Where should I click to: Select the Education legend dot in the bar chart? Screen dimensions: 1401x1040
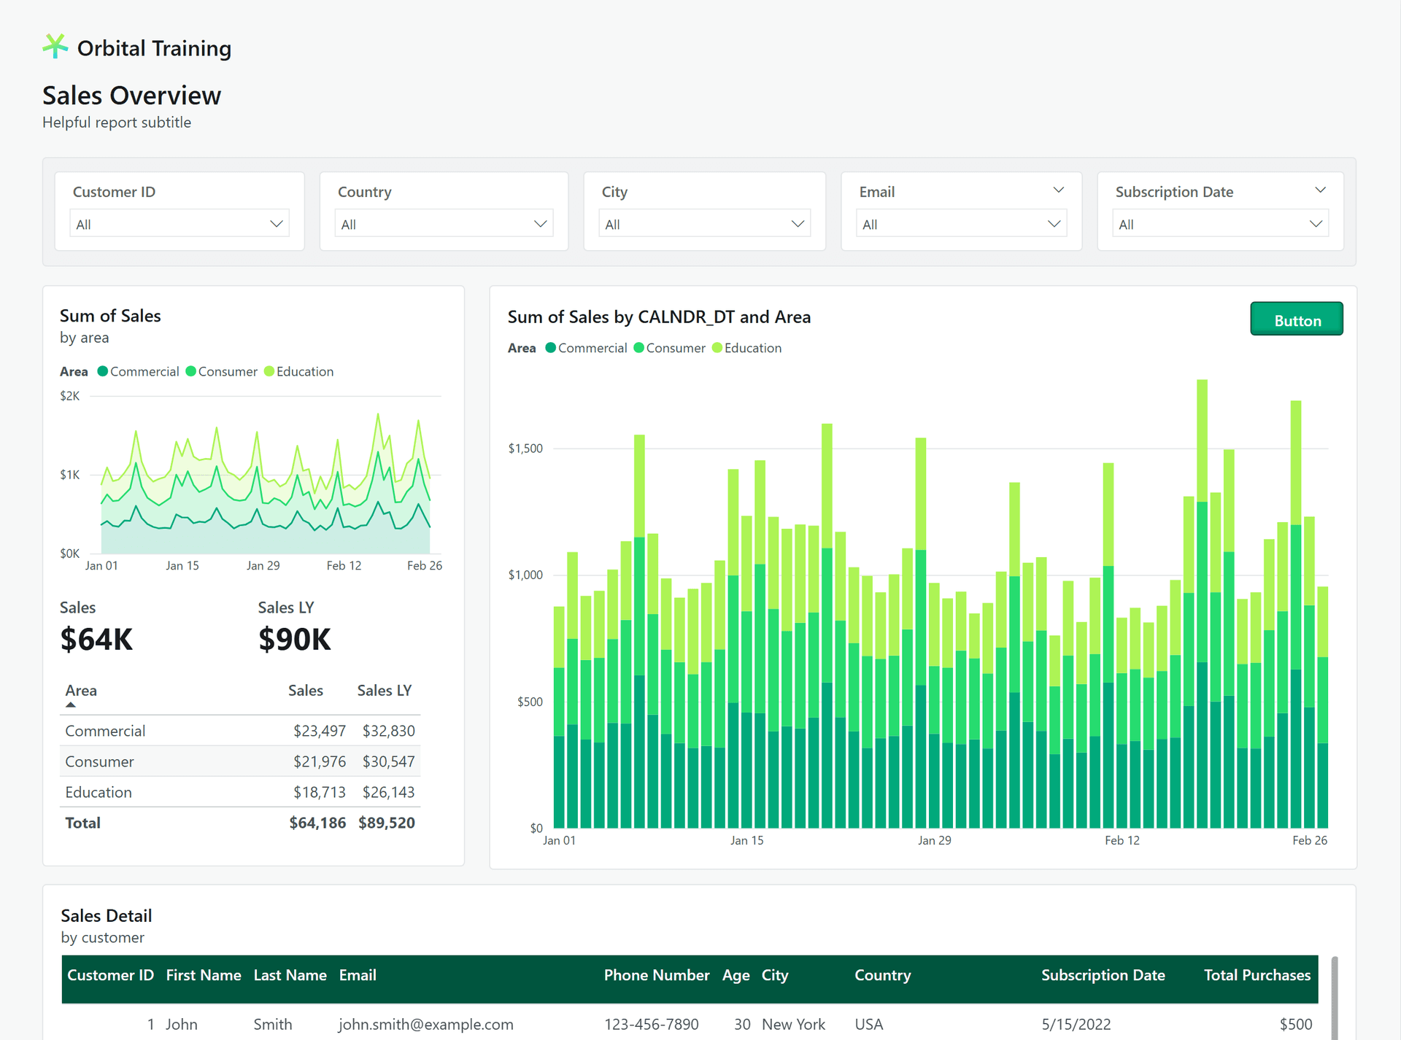[719, 348]
